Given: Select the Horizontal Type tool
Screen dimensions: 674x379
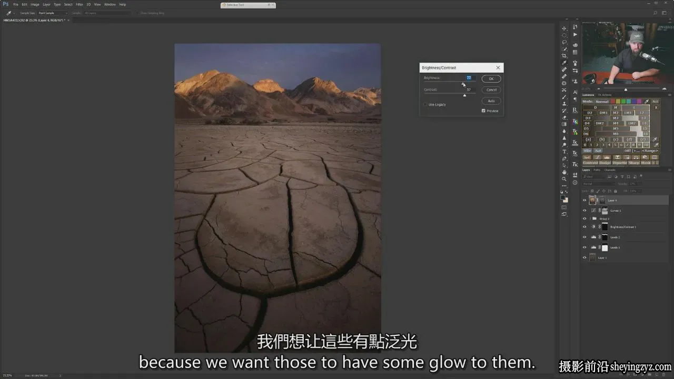Looking at the screenshot, I should point(564,152).
